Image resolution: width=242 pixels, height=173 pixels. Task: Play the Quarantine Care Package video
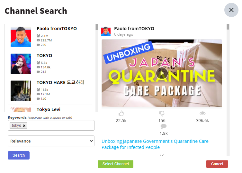click(x=162, y=73)
